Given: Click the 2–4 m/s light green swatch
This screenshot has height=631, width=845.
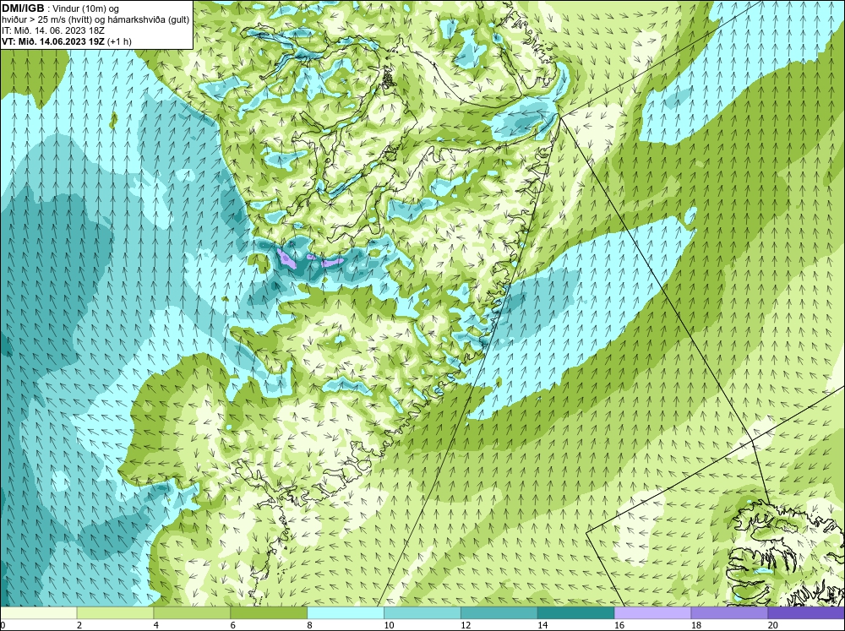Looking at the screenshot, I should 115,612.
